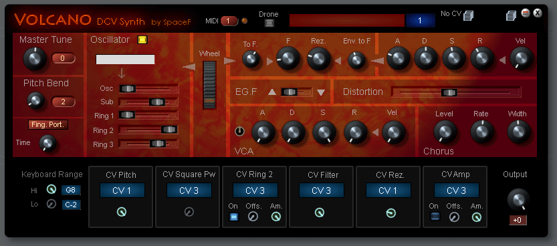Open the MIDI channel selector
This screenshot has width=557, height=246.
tap(229, 21)
